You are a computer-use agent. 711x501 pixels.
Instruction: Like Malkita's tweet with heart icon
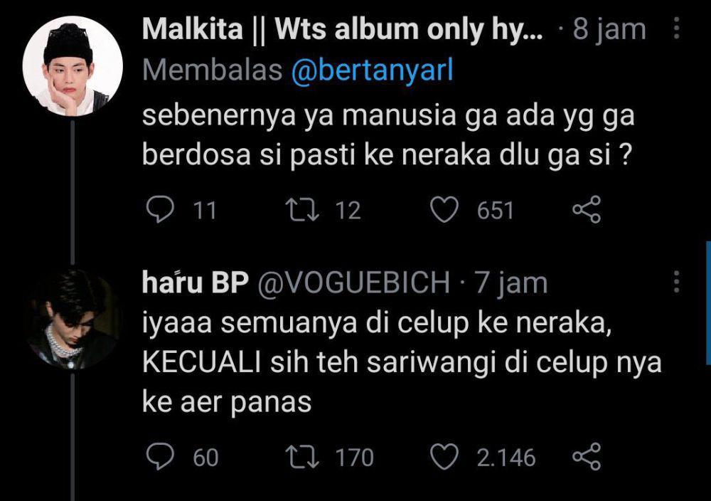444,210
